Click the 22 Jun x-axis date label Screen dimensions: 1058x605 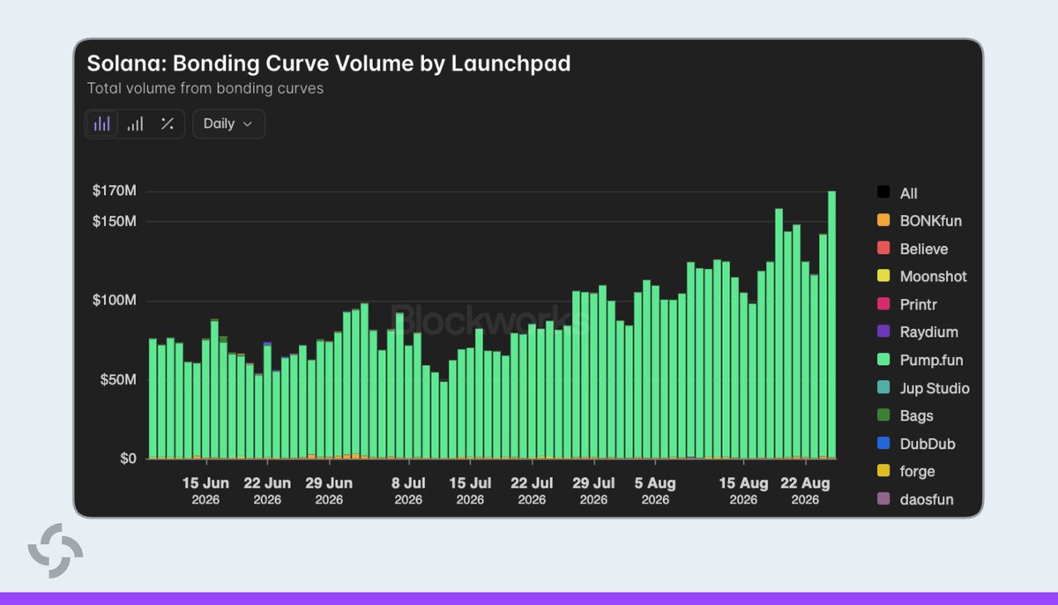267,483
